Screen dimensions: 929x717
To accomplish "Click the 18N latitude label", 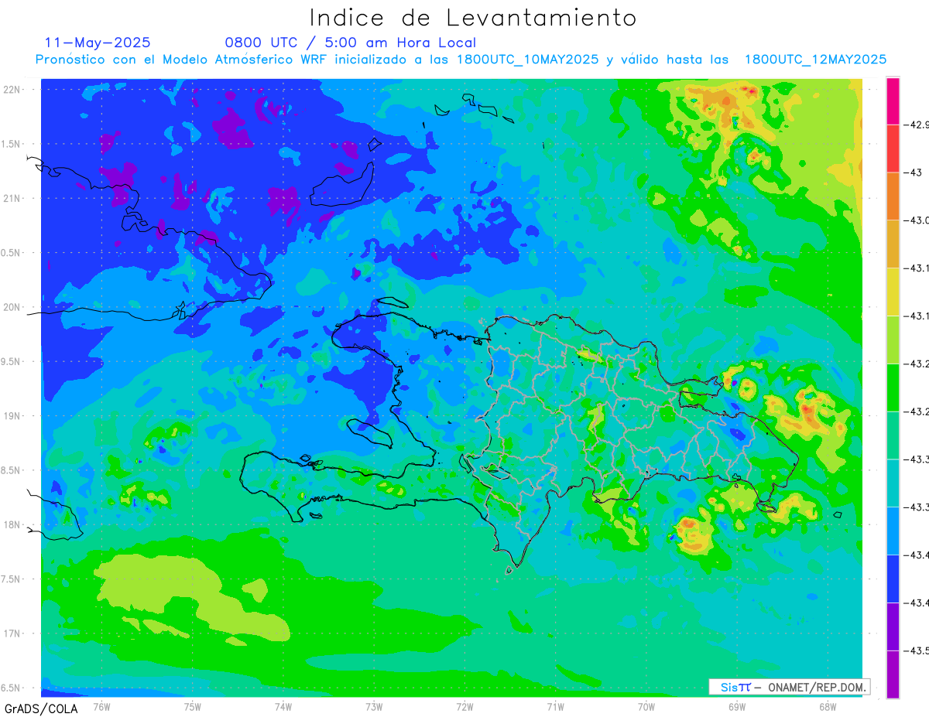I will point(12,524).
